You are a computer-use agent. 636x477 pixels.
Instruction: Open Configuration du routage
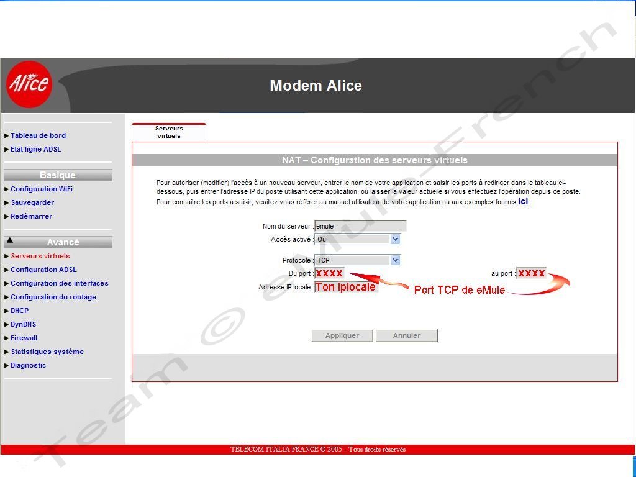(53, 298)
